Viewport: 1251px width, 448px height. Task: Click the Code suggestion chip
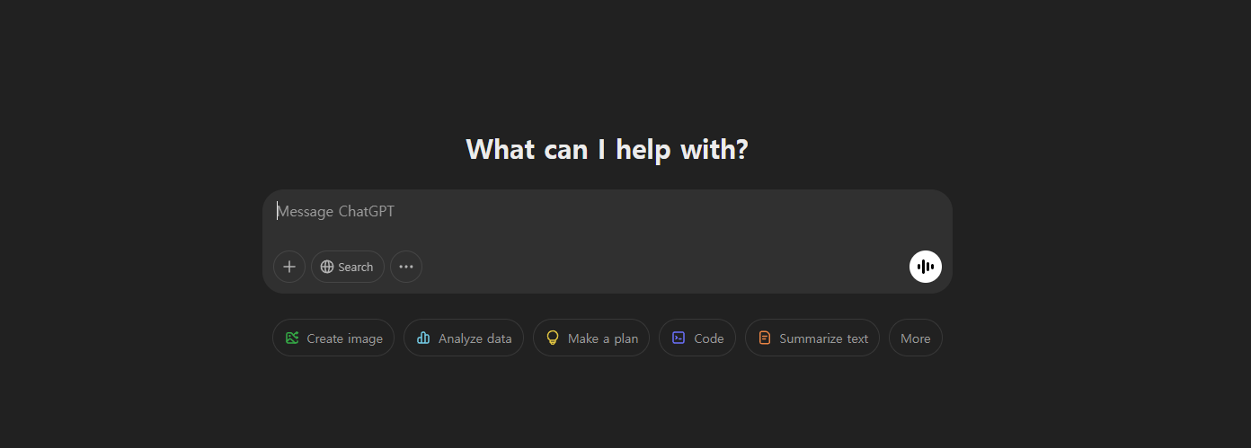point(697,338)
